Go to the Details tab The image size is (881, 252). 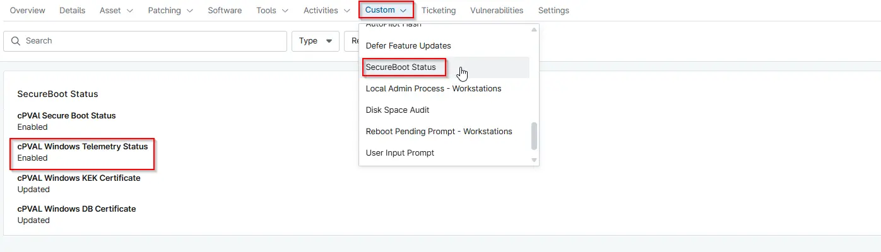point(73,11)
